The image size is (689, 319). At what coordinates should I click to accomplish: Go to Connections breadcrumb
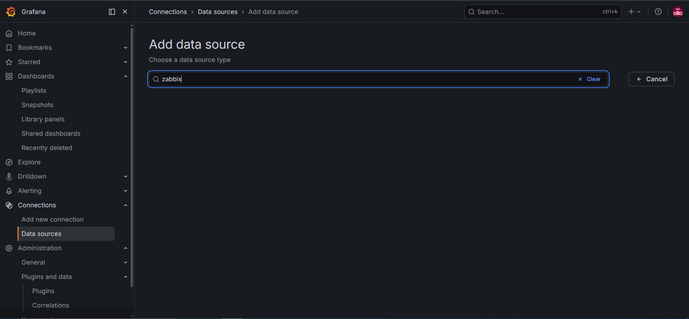[168, 12]
